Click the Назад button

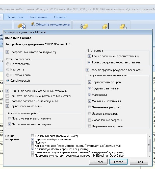coord(98,162)
